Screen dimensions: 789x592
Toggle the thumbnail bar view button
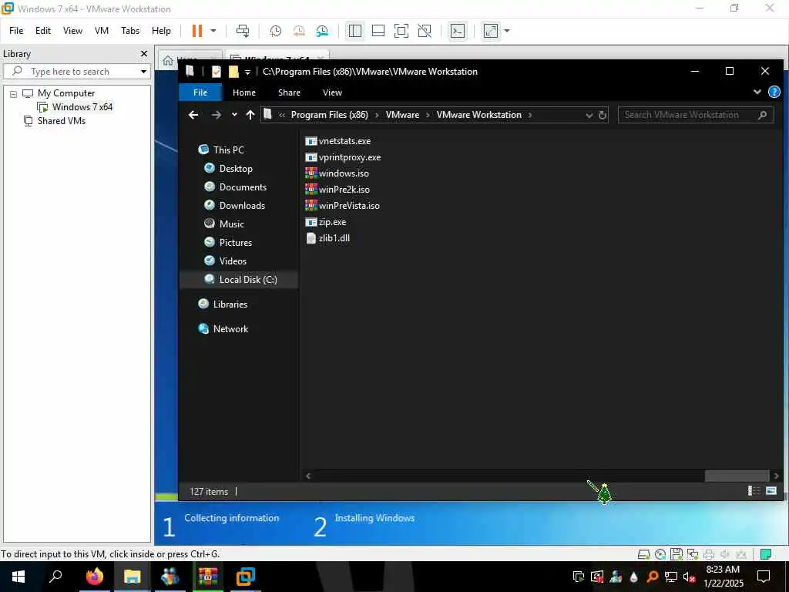[x=378, y=31]
